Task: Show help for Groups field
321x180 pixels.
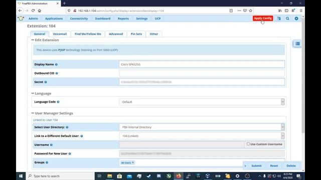Action: tap(47, 162)
